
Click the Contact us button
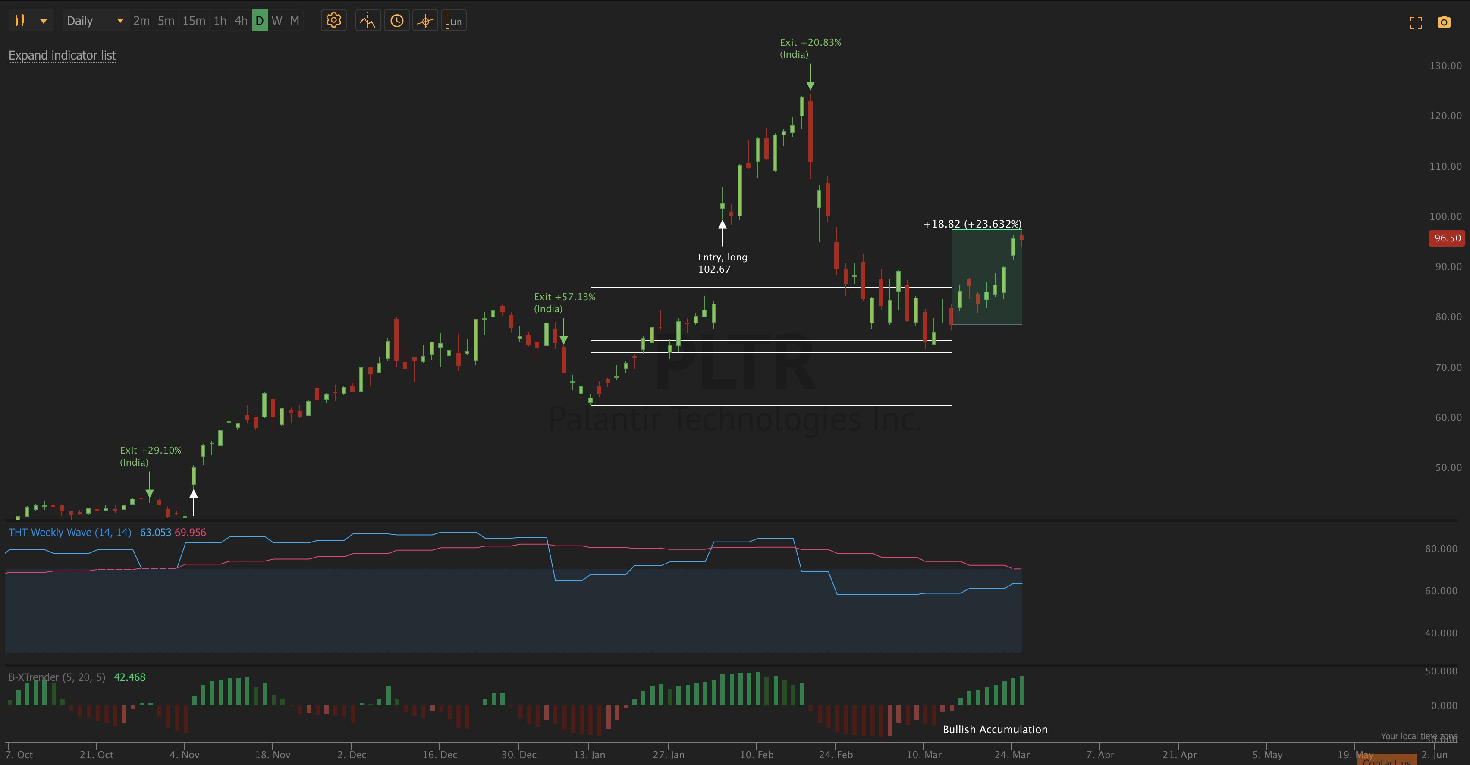tap(1387, 760)
